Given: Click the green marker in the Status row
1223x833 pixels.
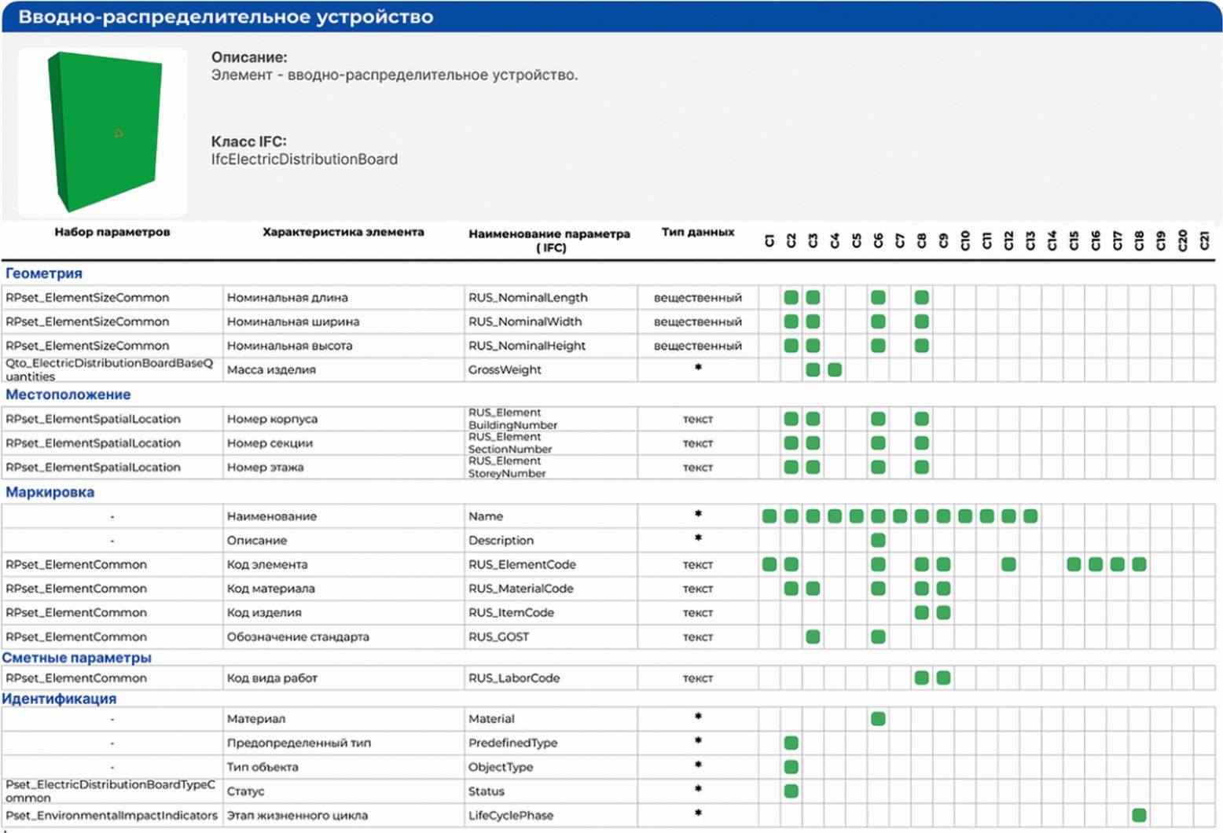Looking at the screenshot, I should (x=791, y=791).
